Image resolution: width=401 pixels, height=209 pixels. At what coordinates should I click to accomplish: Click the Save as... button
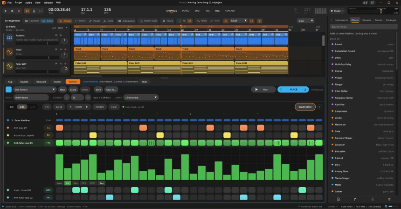(x=111, y=90)
